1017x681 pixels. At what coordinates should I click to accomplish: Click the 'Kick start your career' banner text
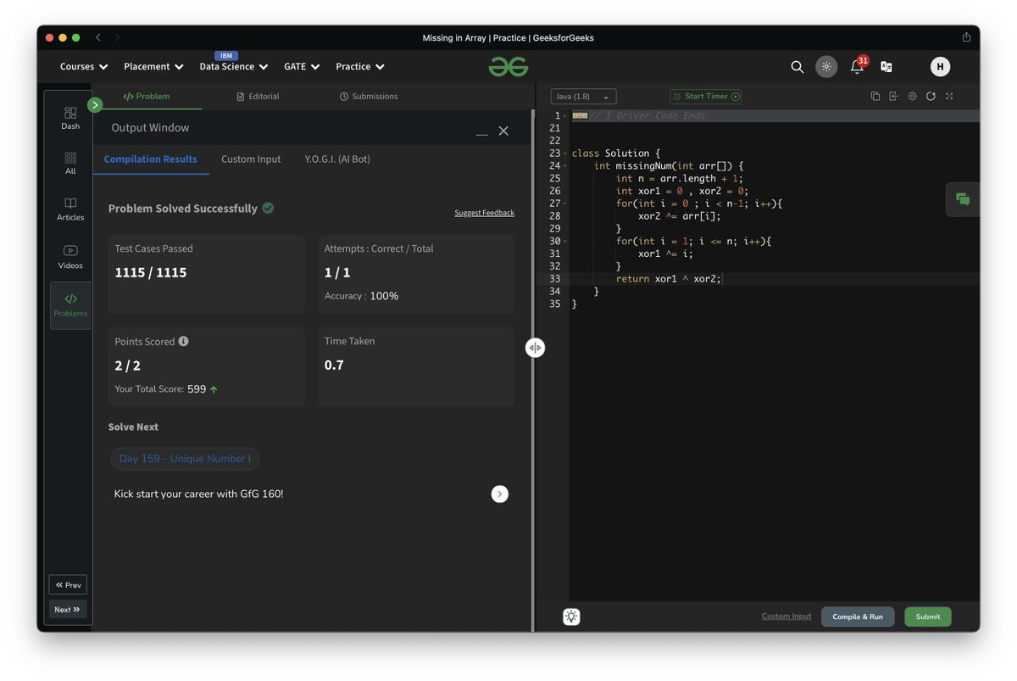pyautogui.click(x=198, y=494)
